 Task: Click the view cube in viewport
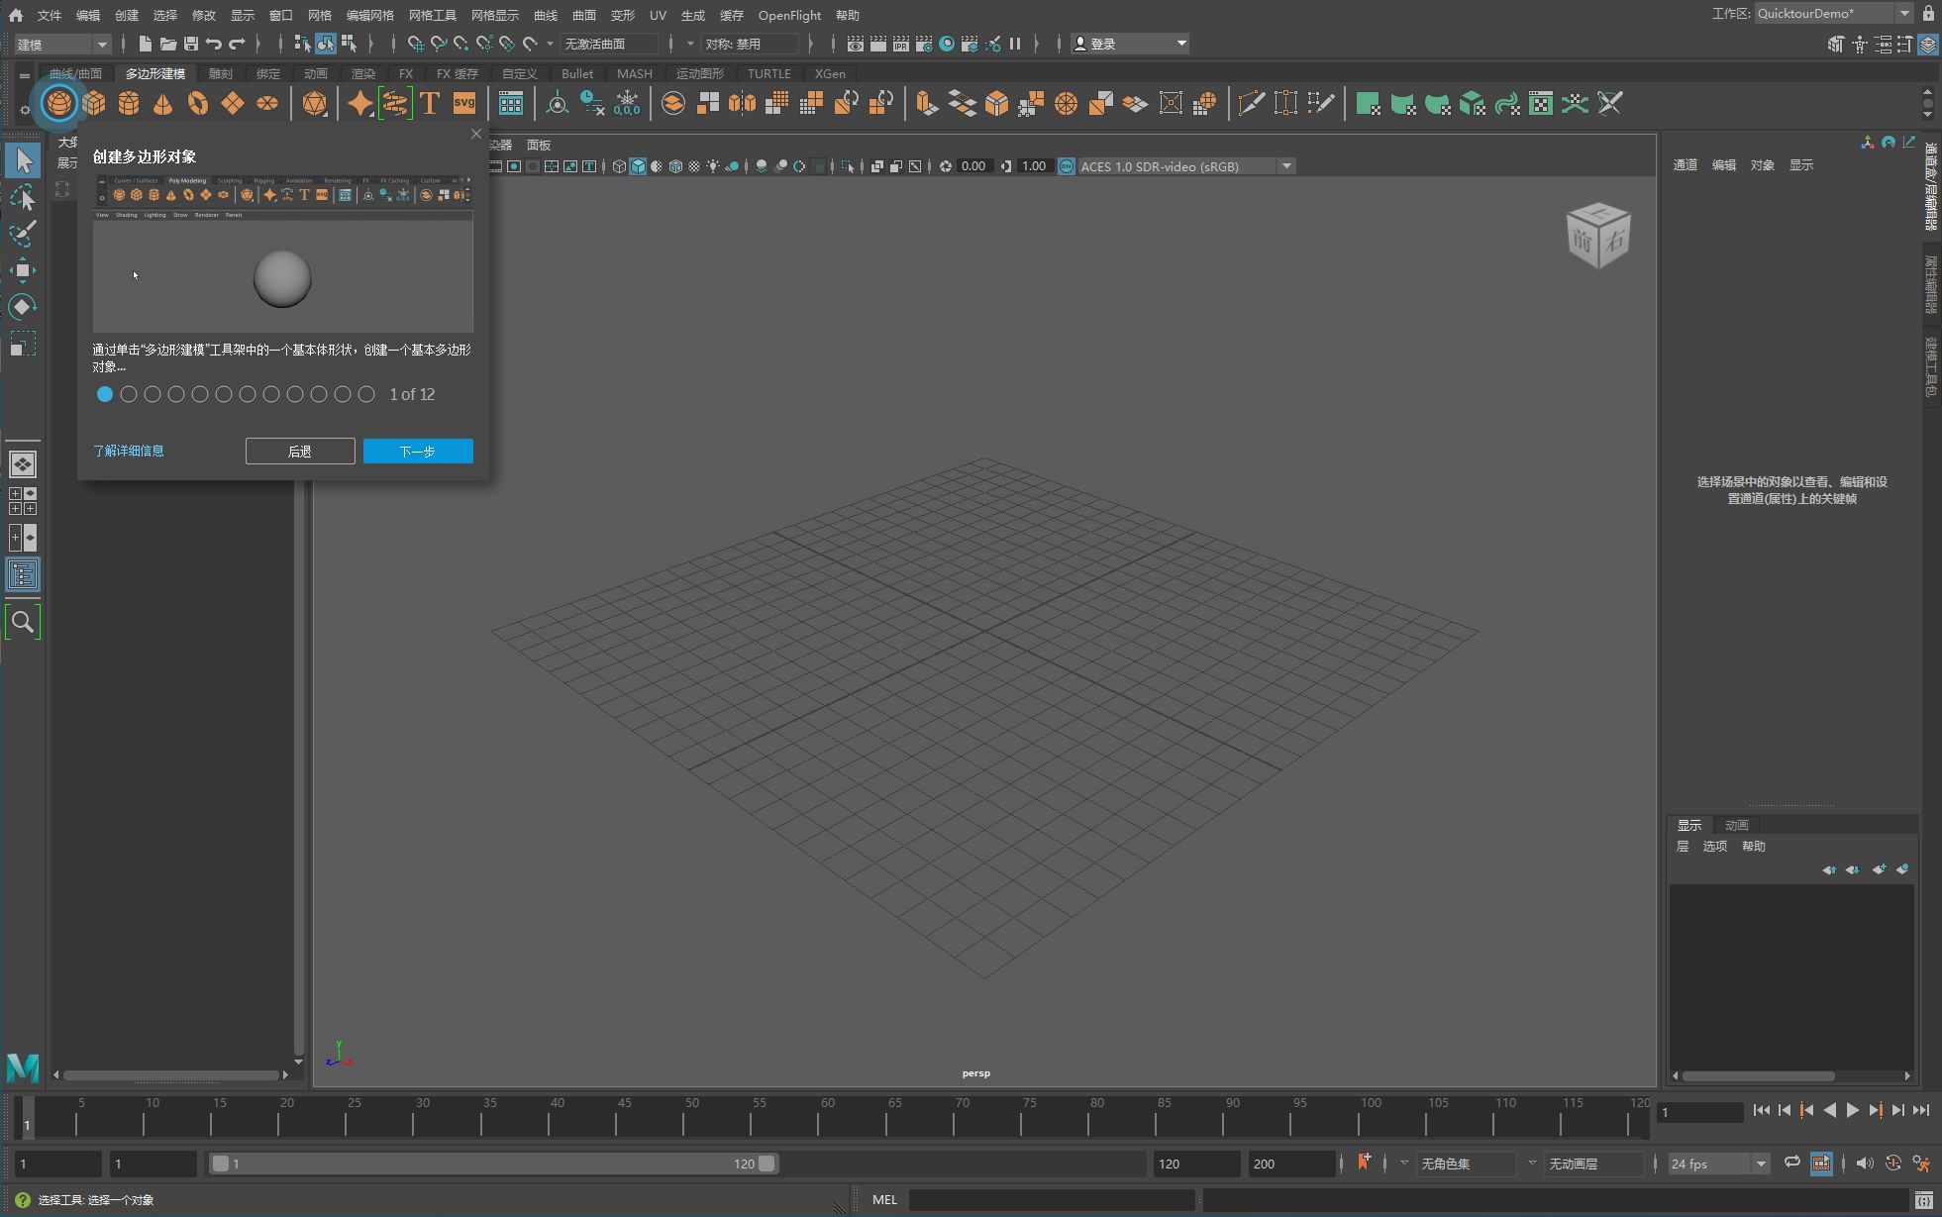1597,236
